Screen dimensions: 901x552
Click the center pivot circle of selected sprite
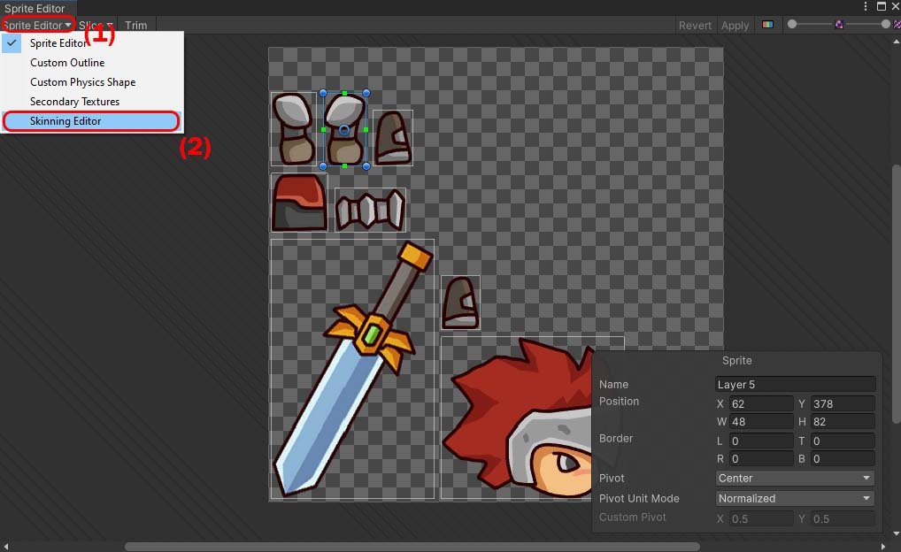point(344,130)
